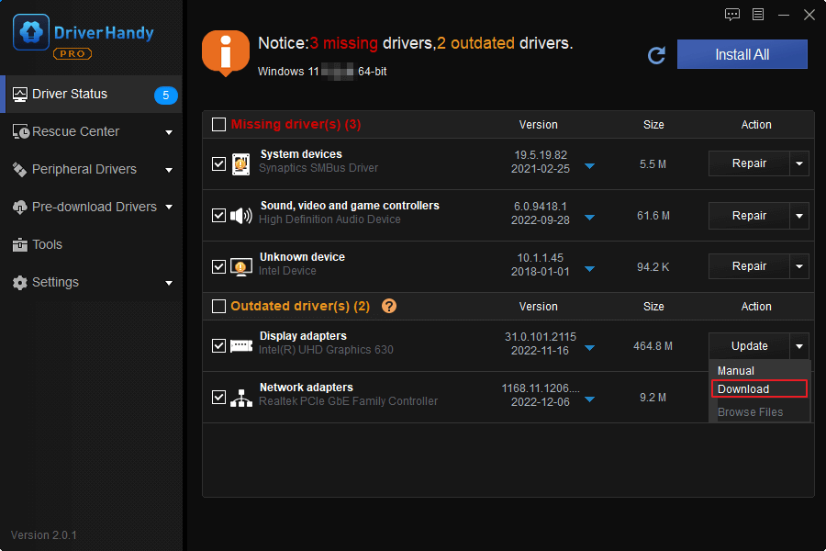
Task: Click the Tools toolbox icon
Action: (x=20, y=244)
